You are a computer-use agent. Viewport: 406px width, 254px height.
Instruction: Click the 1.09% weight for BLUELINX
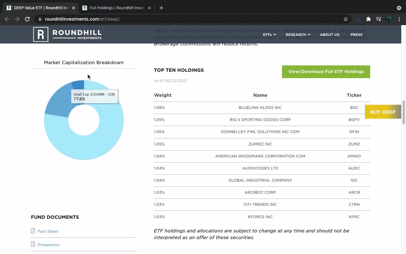[x=159, y=108]
